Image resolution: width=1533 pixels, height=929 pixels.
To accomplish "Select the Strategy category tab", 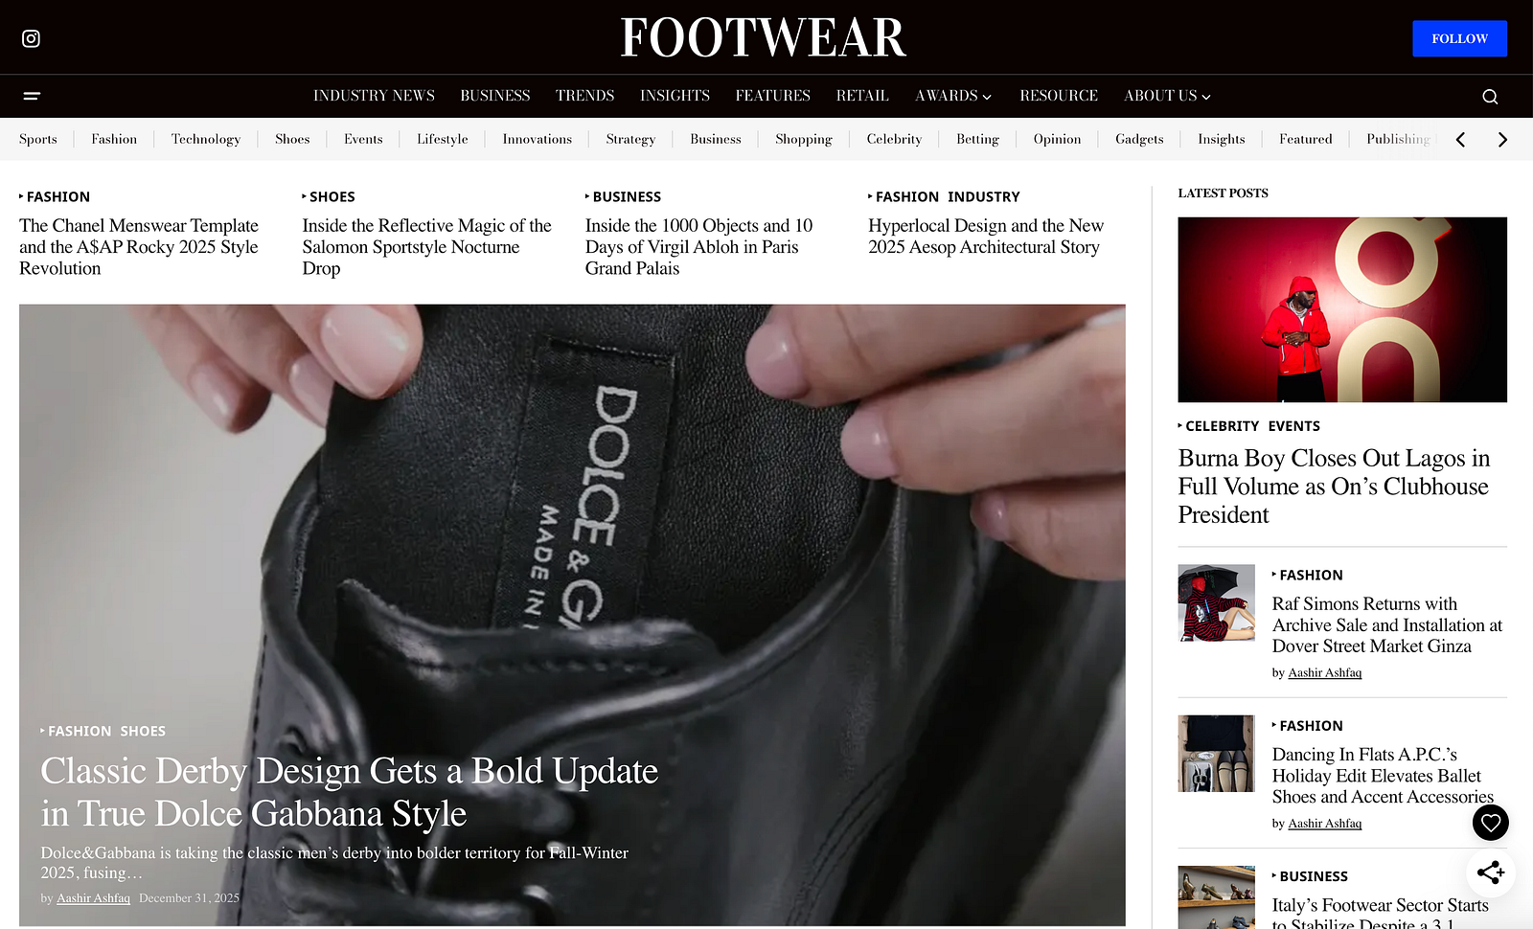I will tap(630, 139).
